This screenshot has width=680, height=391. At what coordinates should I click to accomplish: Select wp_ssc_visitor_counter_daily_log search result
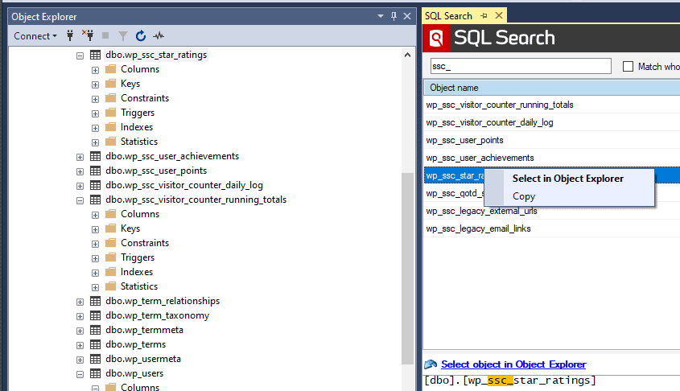tap(489, 122)
